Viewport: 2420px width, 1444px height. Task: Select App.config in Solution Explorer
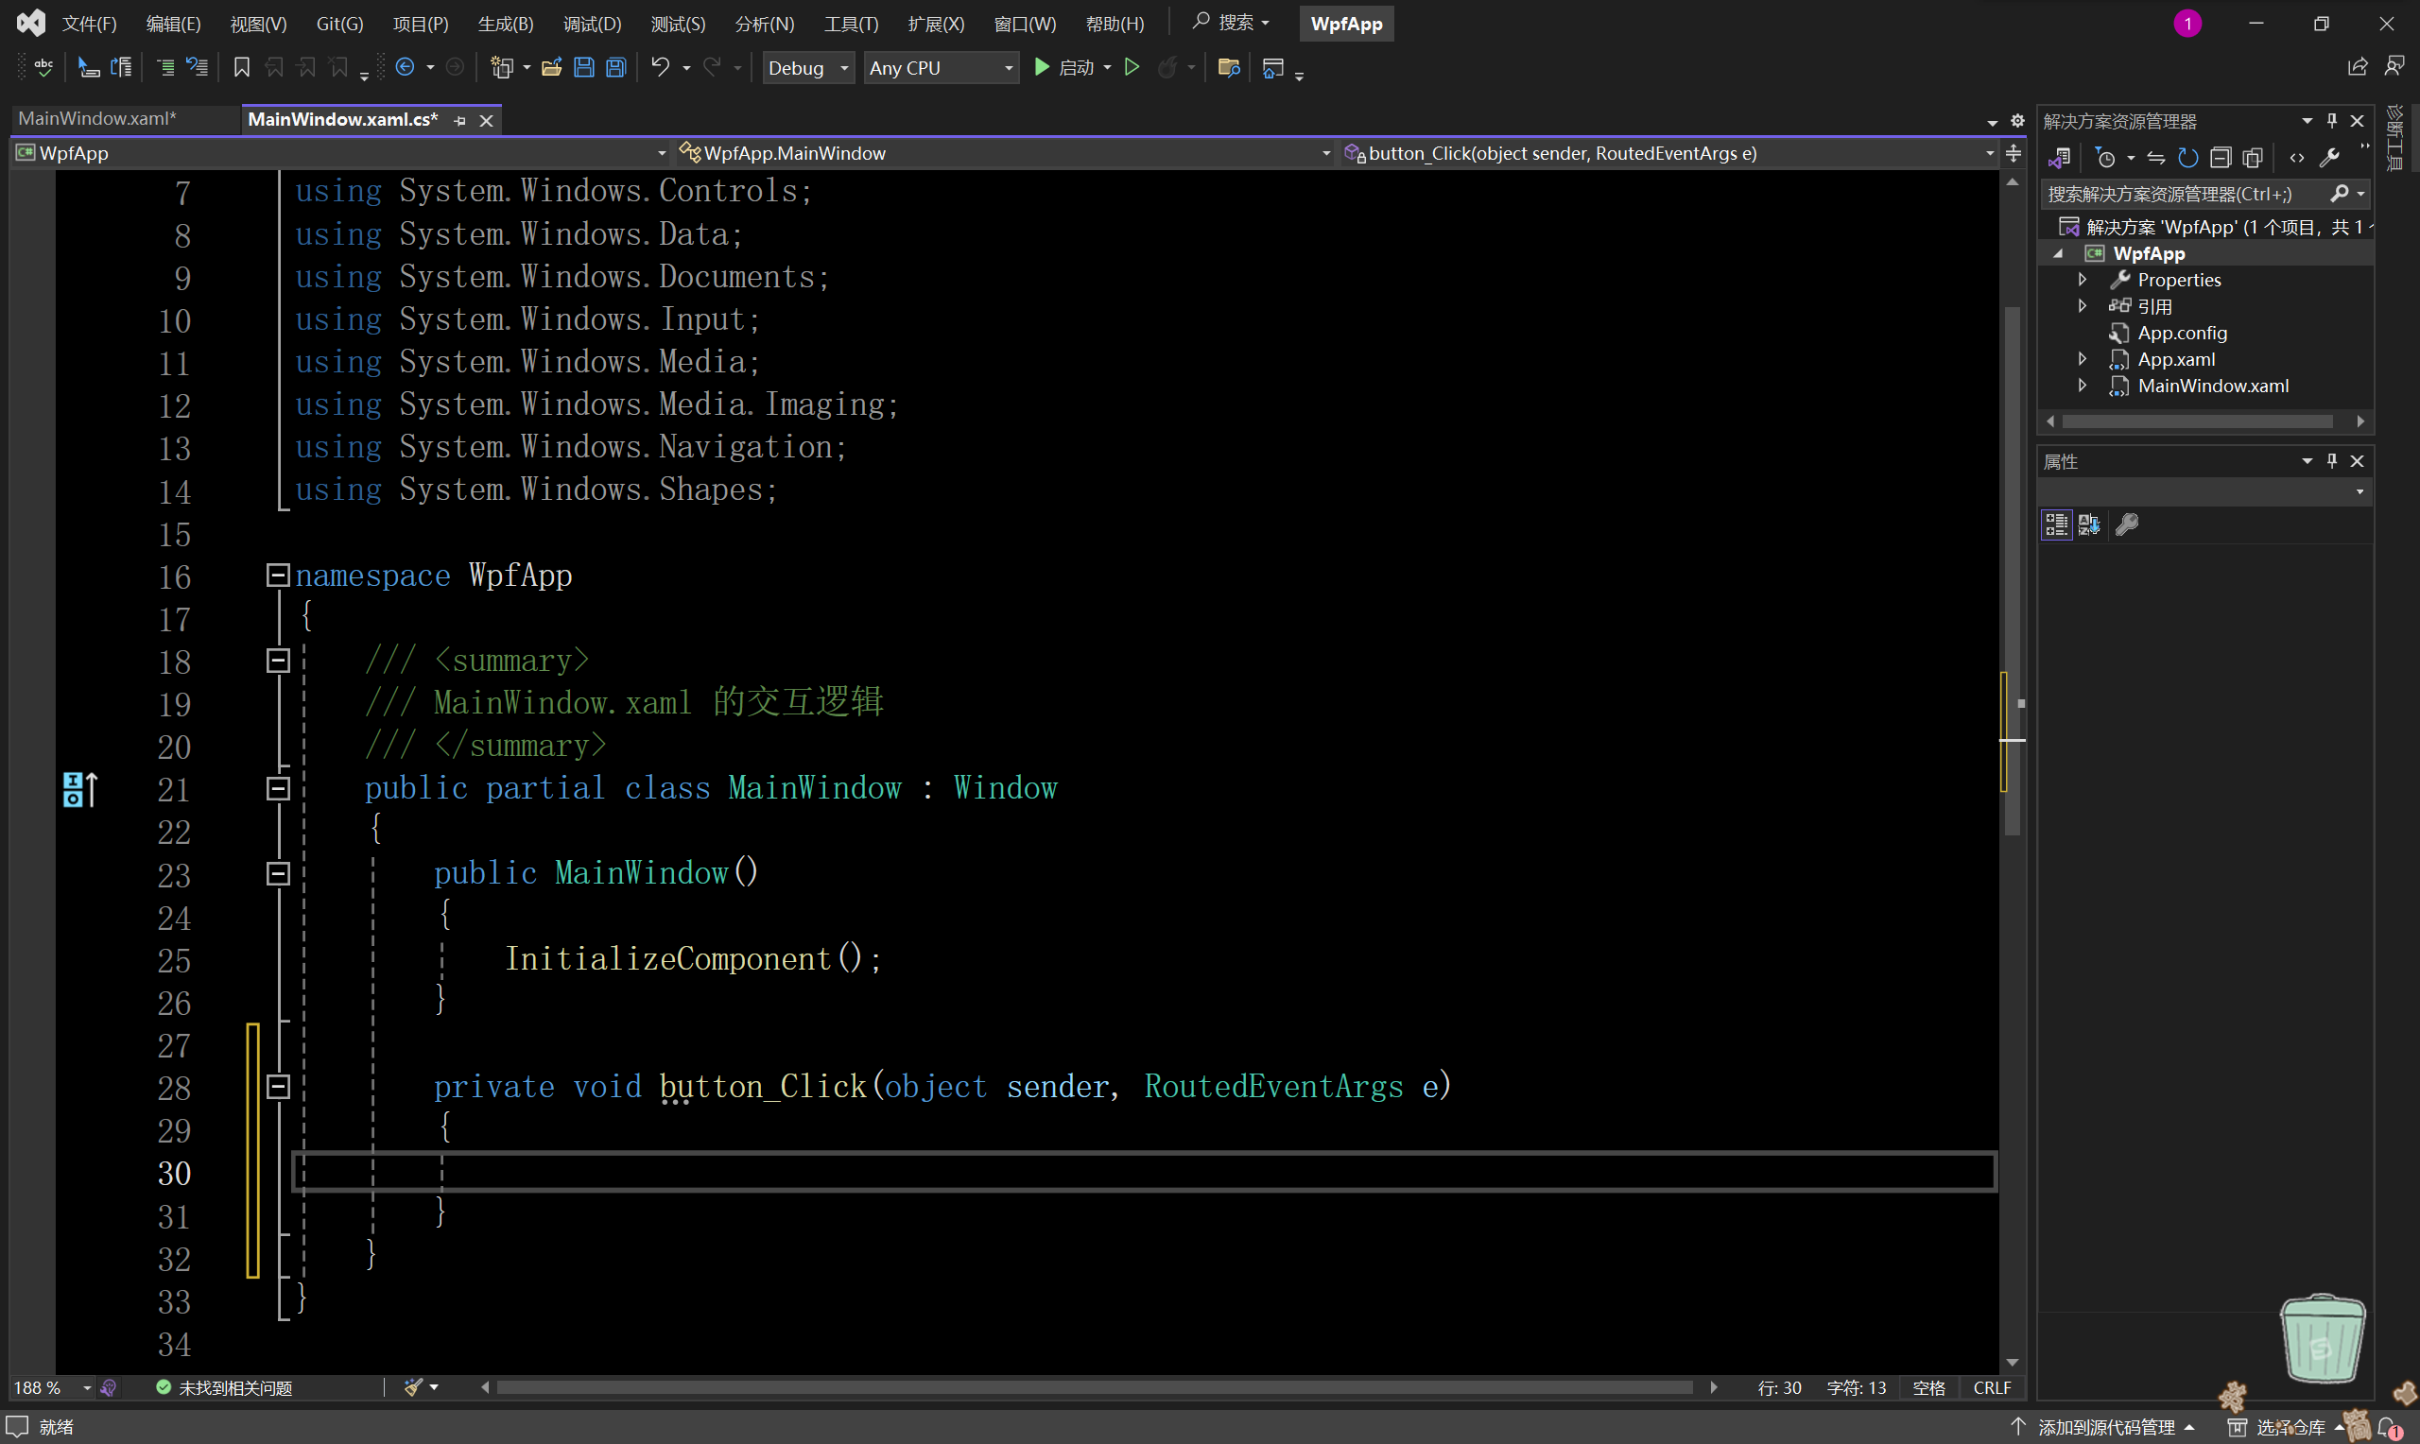[x=2182, y=333]
